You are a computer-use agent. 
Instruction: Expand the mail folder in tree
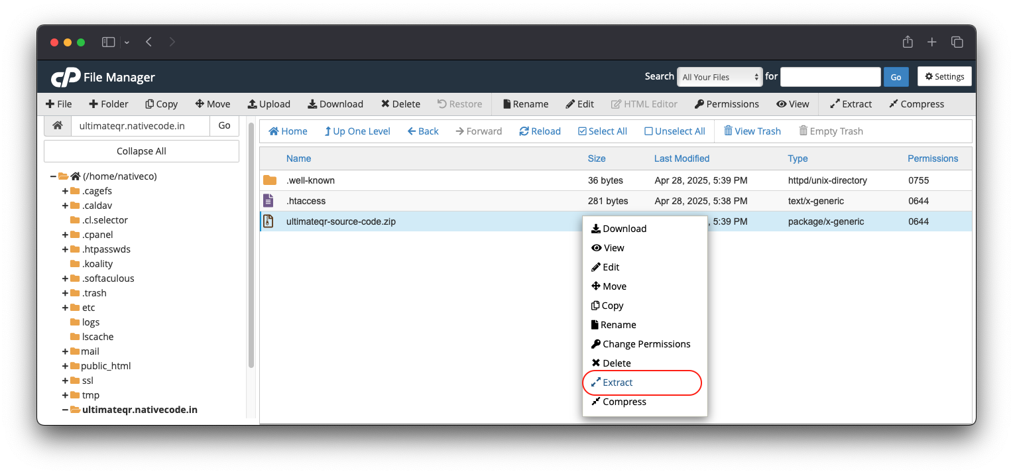pos(66,351)
